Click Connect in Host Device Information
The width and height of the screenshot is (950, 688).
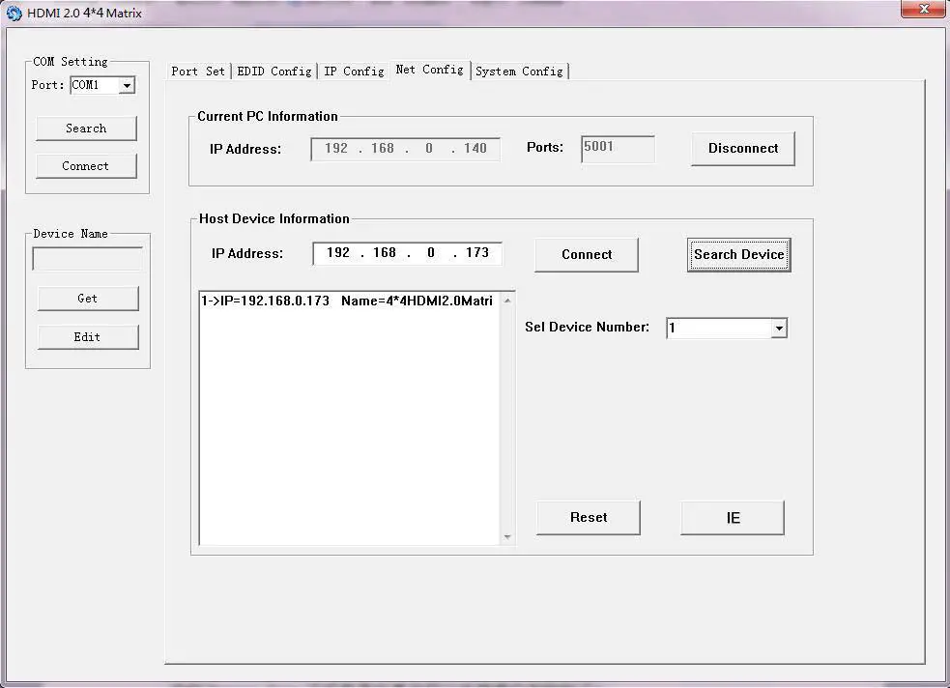point(586,254)
